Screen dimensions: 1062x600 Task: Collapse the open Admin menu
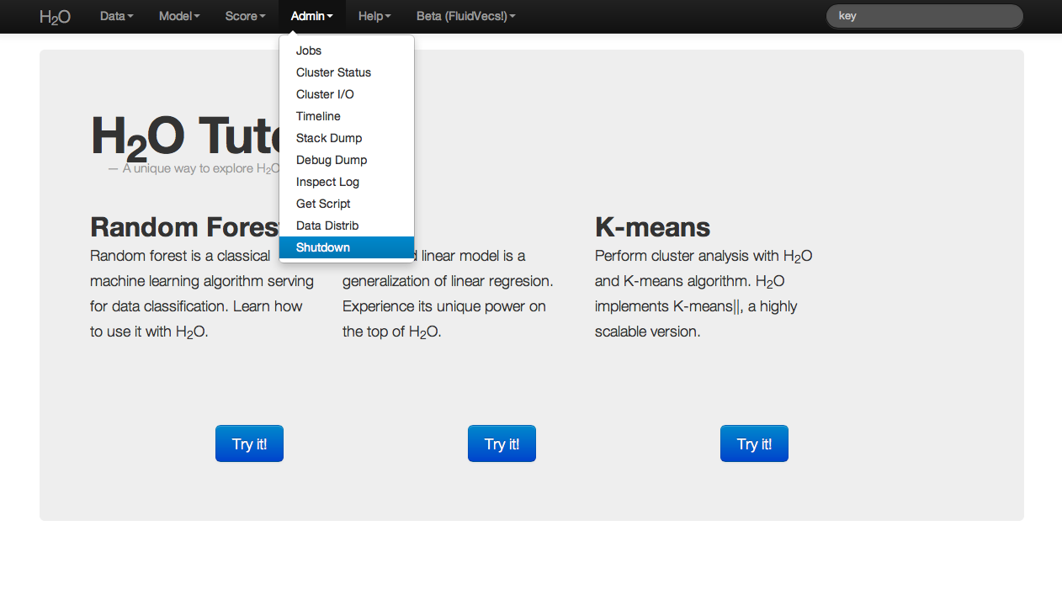[312, 16]
